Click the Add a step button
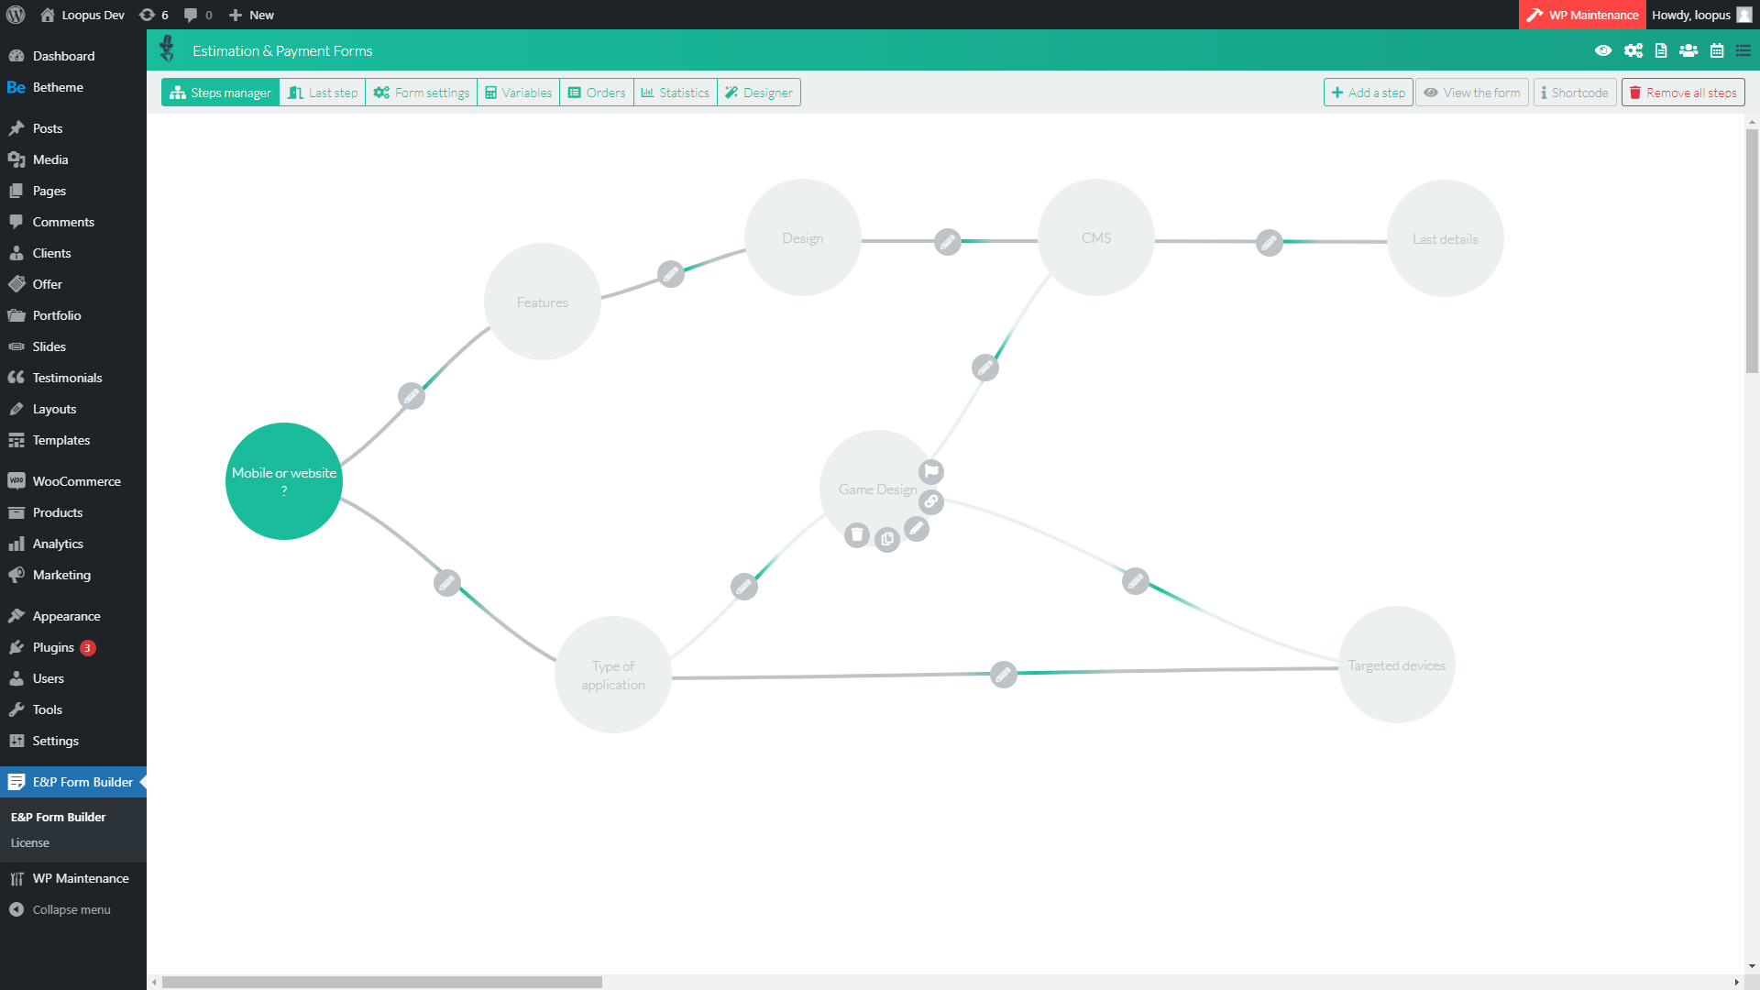The image size is (1760, 990). click(1368, 93)
